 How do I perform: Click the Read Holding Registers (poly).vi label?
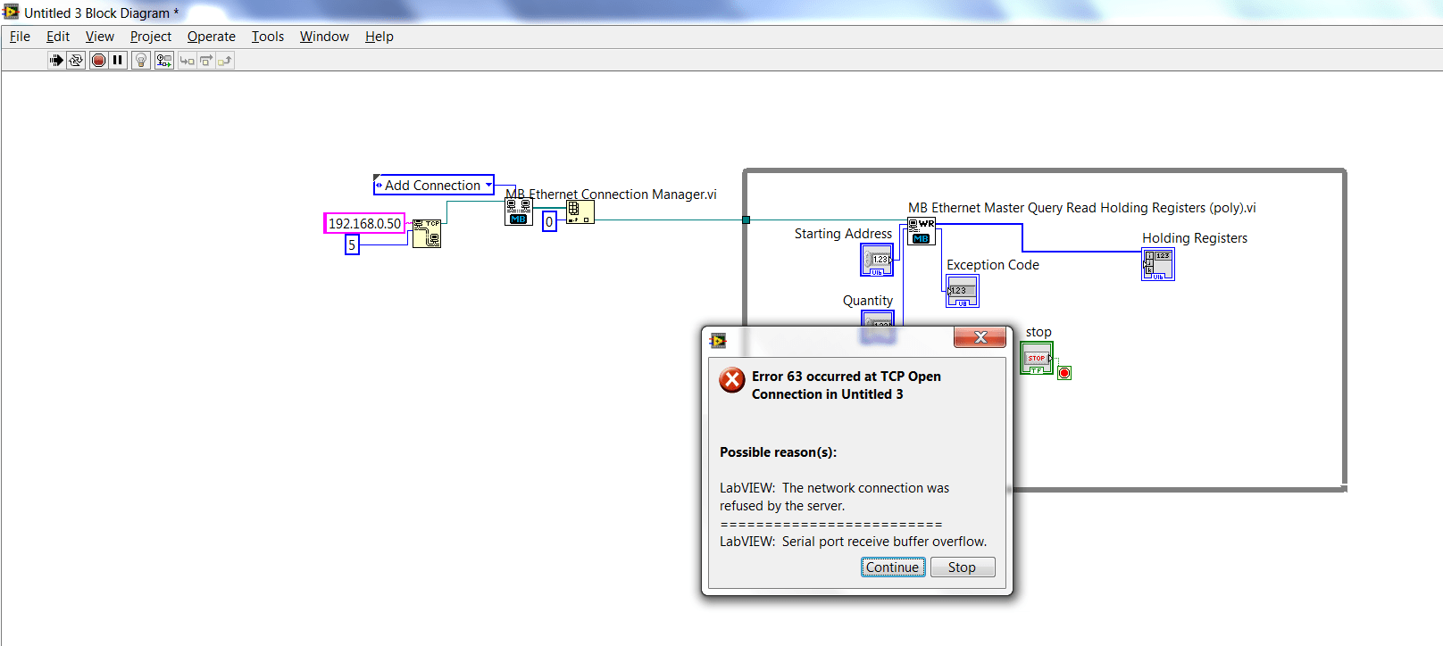[1082, 208]
